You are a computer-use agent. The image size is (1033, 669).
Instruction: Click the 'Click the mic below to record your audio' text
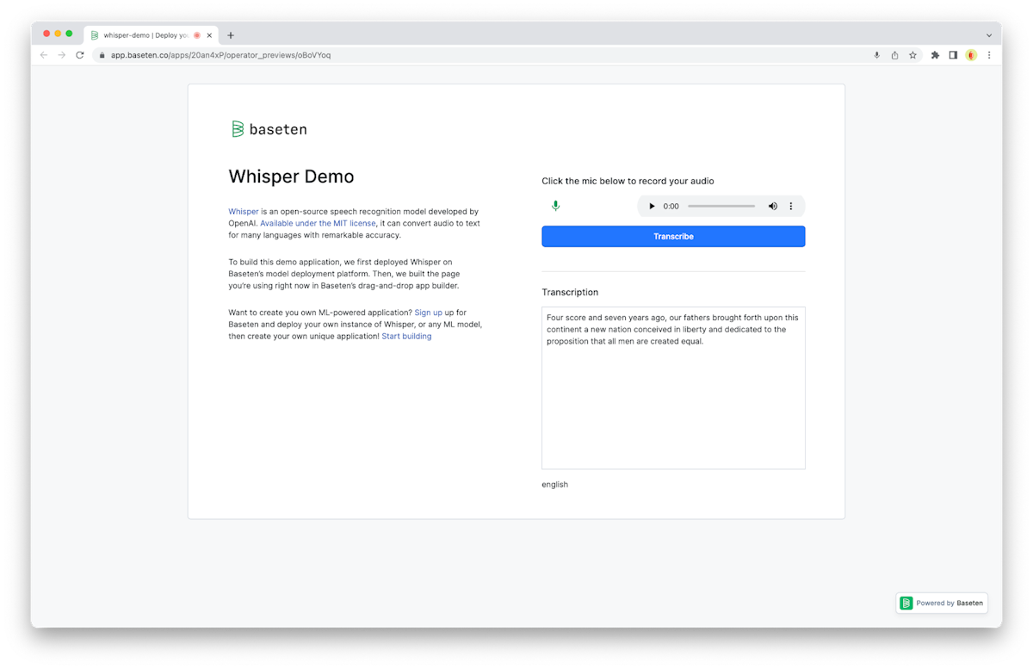click(x=628, y=181)
